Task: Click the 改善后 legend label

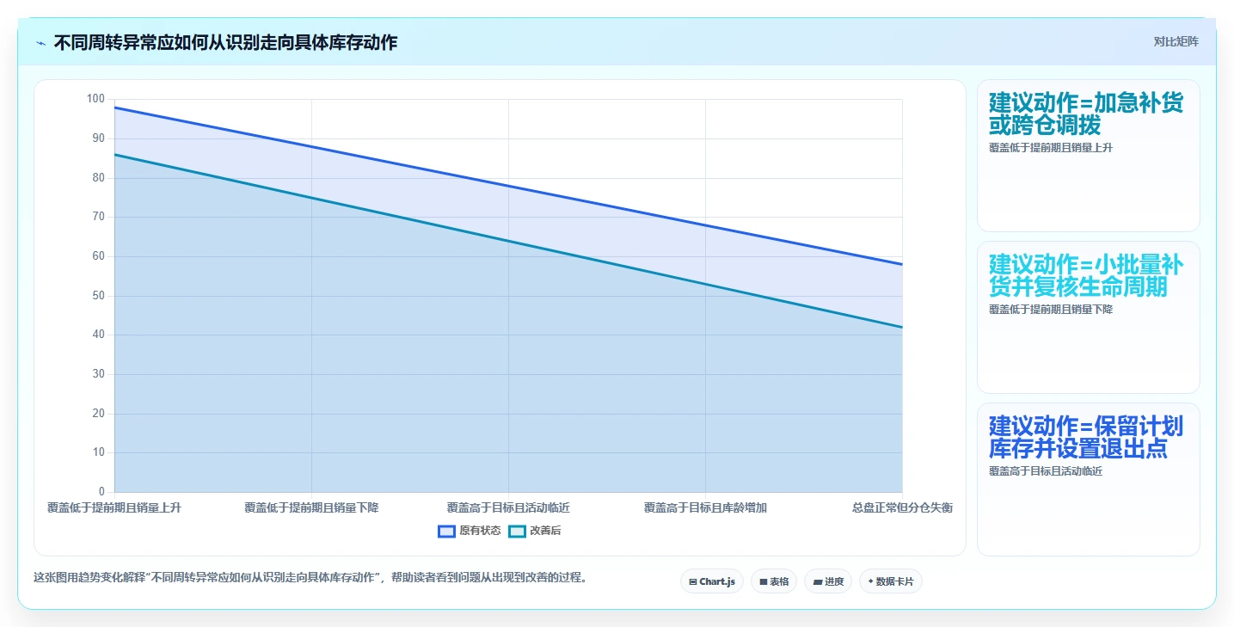Action: pos(545,532)
